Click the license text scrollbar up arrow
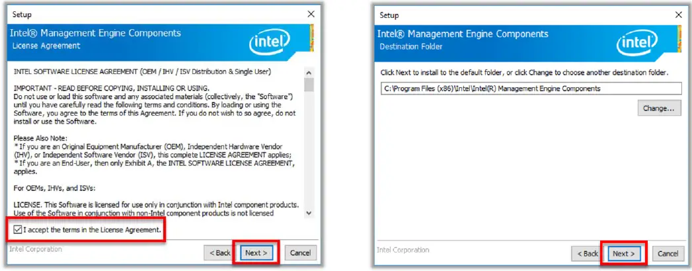The image size is (692, 271). pos(309,71)
